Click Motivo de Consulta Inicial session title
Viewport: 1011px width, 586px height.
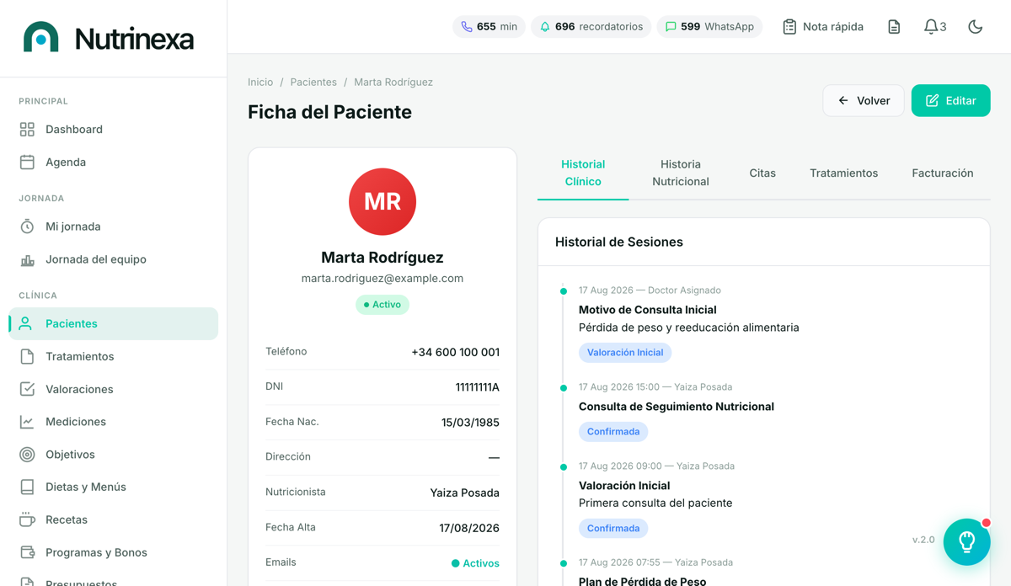point(647,310)
